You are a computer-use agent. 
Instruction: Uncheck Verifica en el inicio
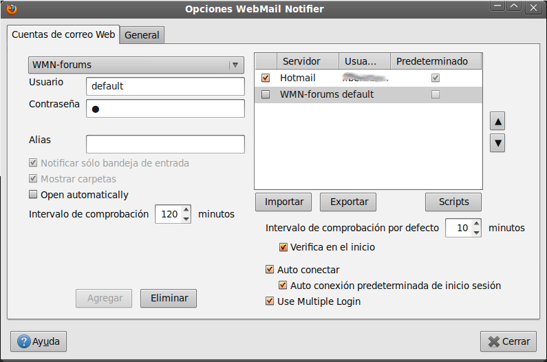[x=283, y=247]
